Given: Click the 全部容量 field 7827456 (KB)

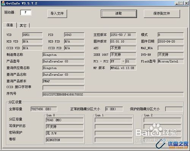Looking at the screenshot, I should tap(44, 109).
